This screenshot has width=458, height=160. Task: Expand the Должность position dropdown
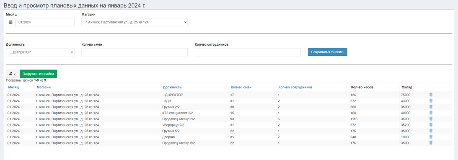[x=40, y=52]
